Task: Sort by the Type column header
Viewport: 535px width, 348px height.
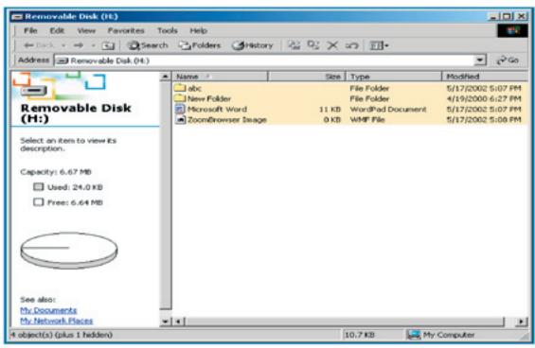Action: coord(394,77)
